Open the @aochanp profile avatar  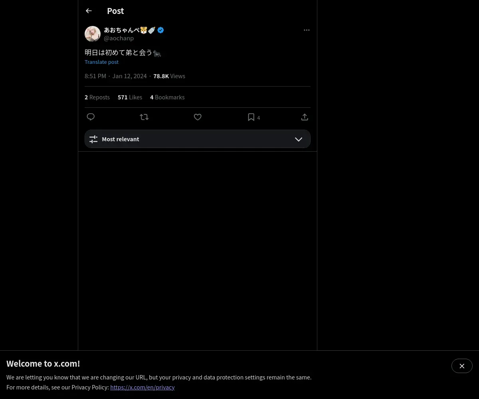click(x=93, y=34)
